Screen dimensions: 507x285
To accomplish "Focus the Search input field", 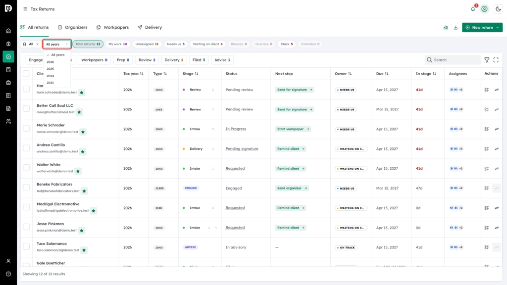I will [x=453, y=60].
